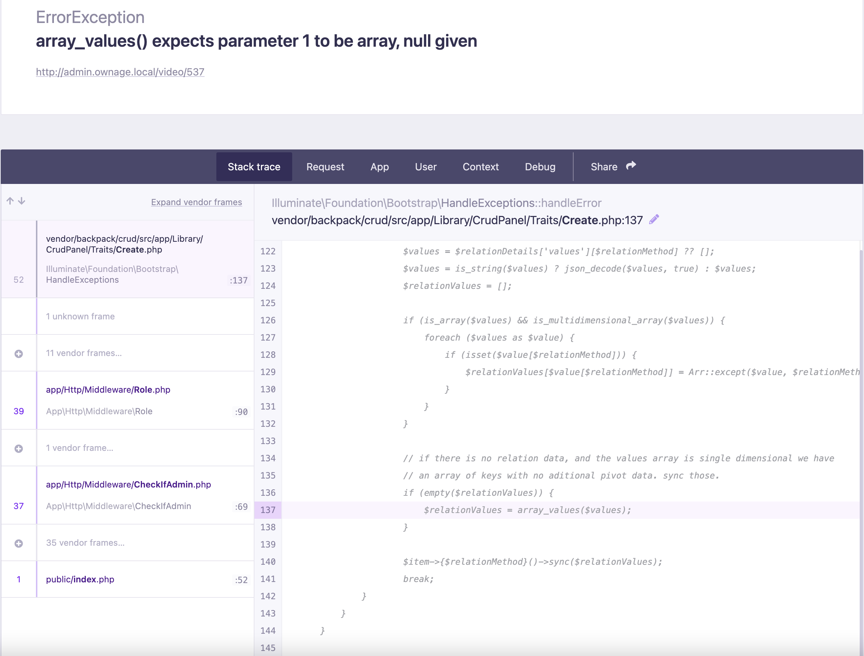The image size is (864, 656).
Task: Open the admin.ownage.local/video/537 URL link
Action: click(120, 72)
